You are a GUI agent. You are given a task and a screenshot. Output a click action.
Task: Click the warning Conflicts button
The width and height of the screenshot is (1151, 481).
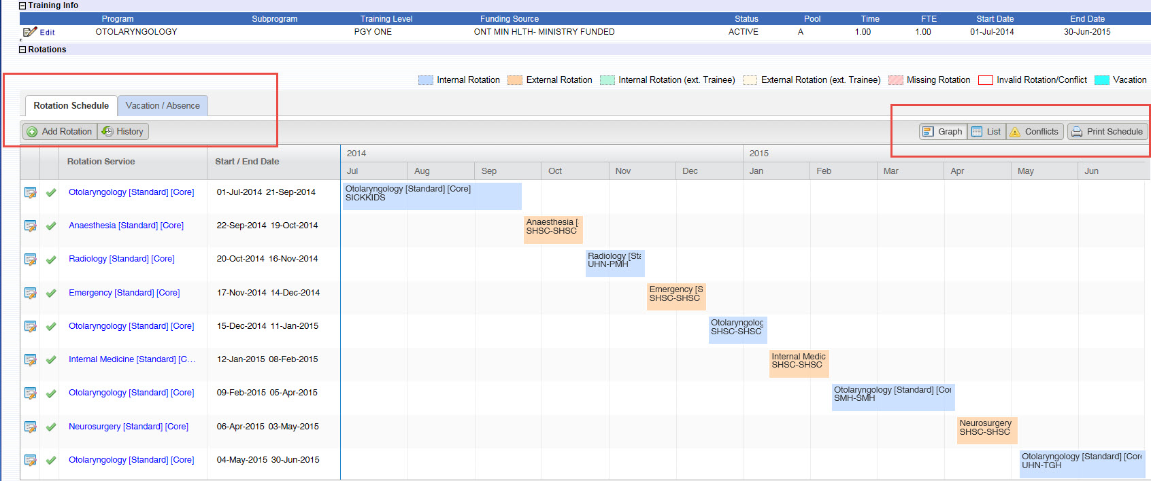click(1034, 132)
